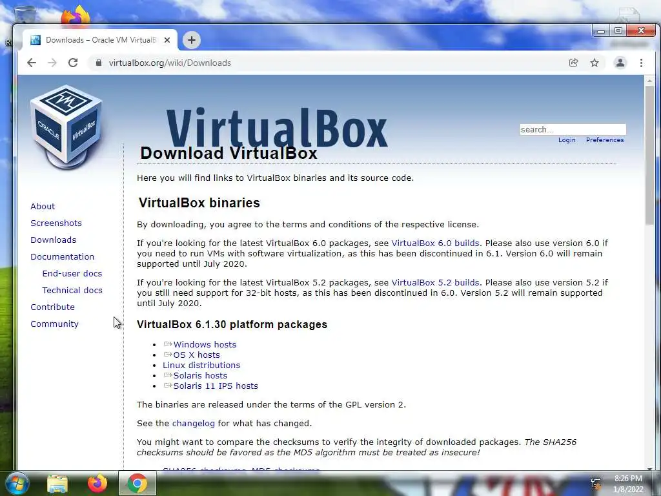
Task: Download the Windows hosts package
Action: click(x=205, y=345)
